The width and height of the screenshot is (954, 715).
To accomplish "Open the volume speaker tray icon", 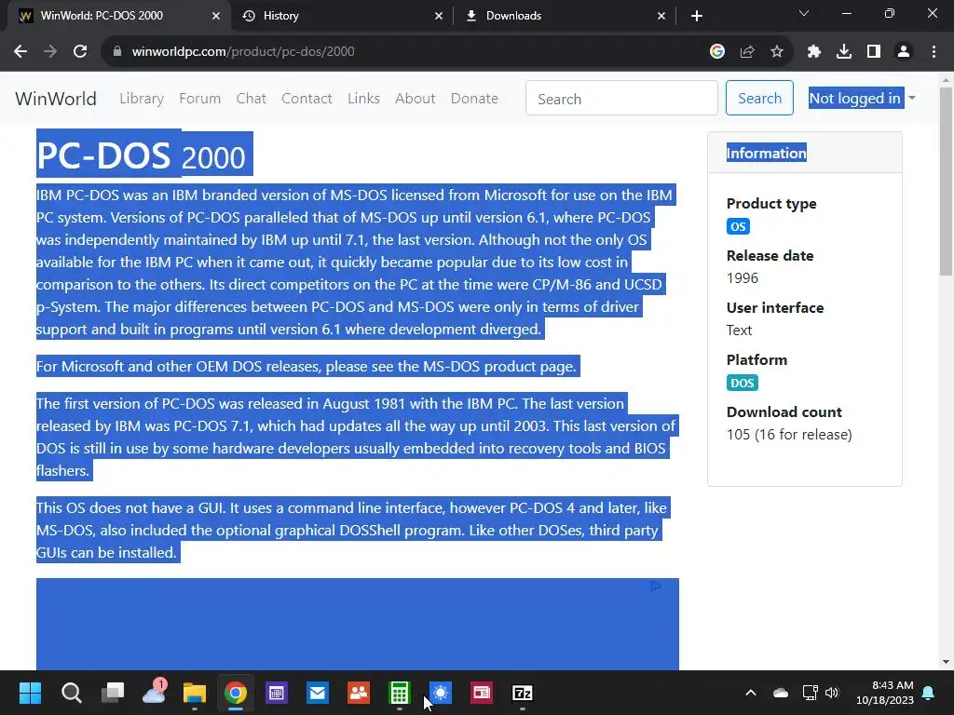I will 832,693.
